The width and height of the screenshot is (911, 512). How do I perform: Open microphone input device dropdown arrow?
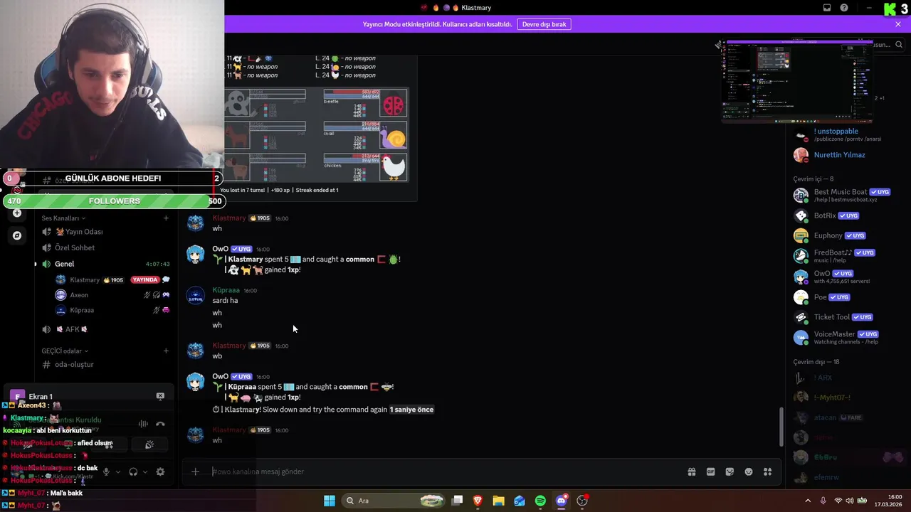tap(118, 471)
